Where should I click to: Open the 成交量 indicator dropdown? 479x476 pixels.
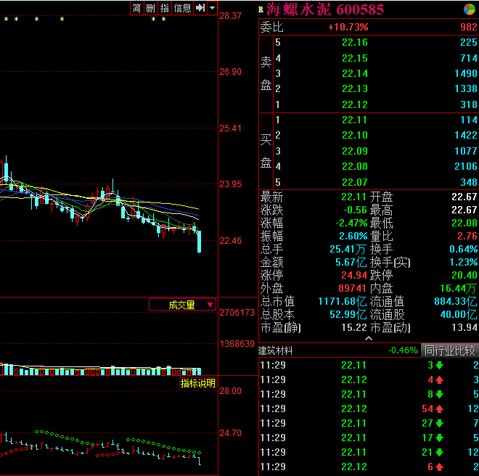pyautogui.click(x=182, y=305)
